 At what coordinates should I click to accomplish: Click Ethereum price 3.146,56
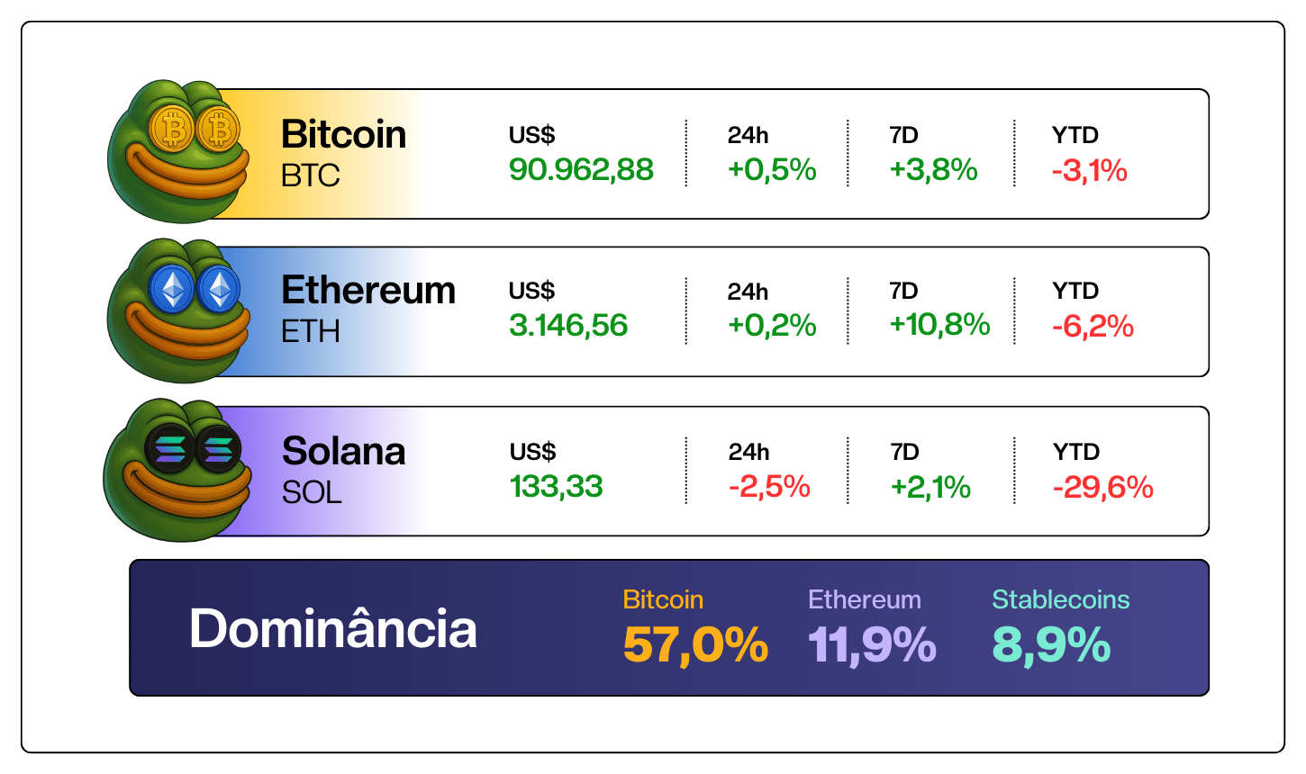(568, 326)
